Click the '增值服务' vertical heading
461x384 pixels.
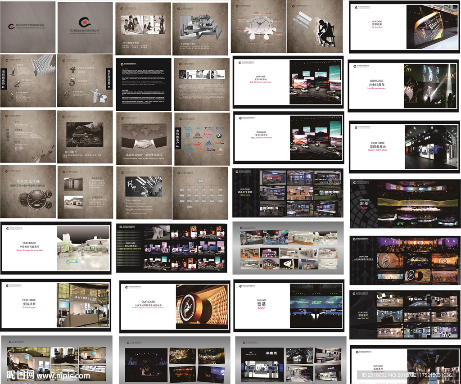click(x=8, y=135)
